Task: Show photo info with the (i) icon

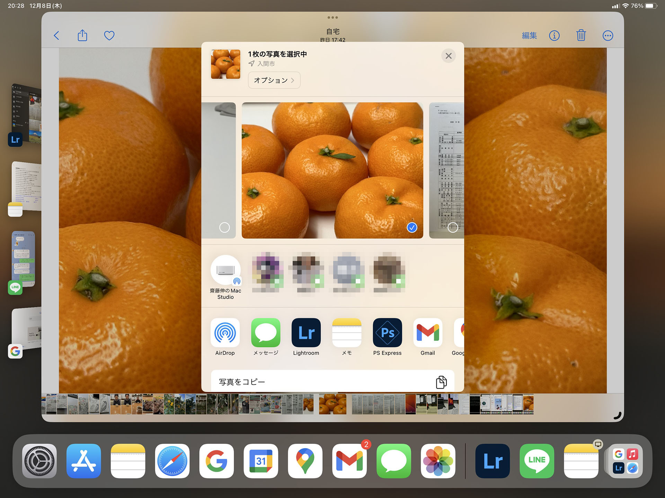Action: [x=554, y=35]
